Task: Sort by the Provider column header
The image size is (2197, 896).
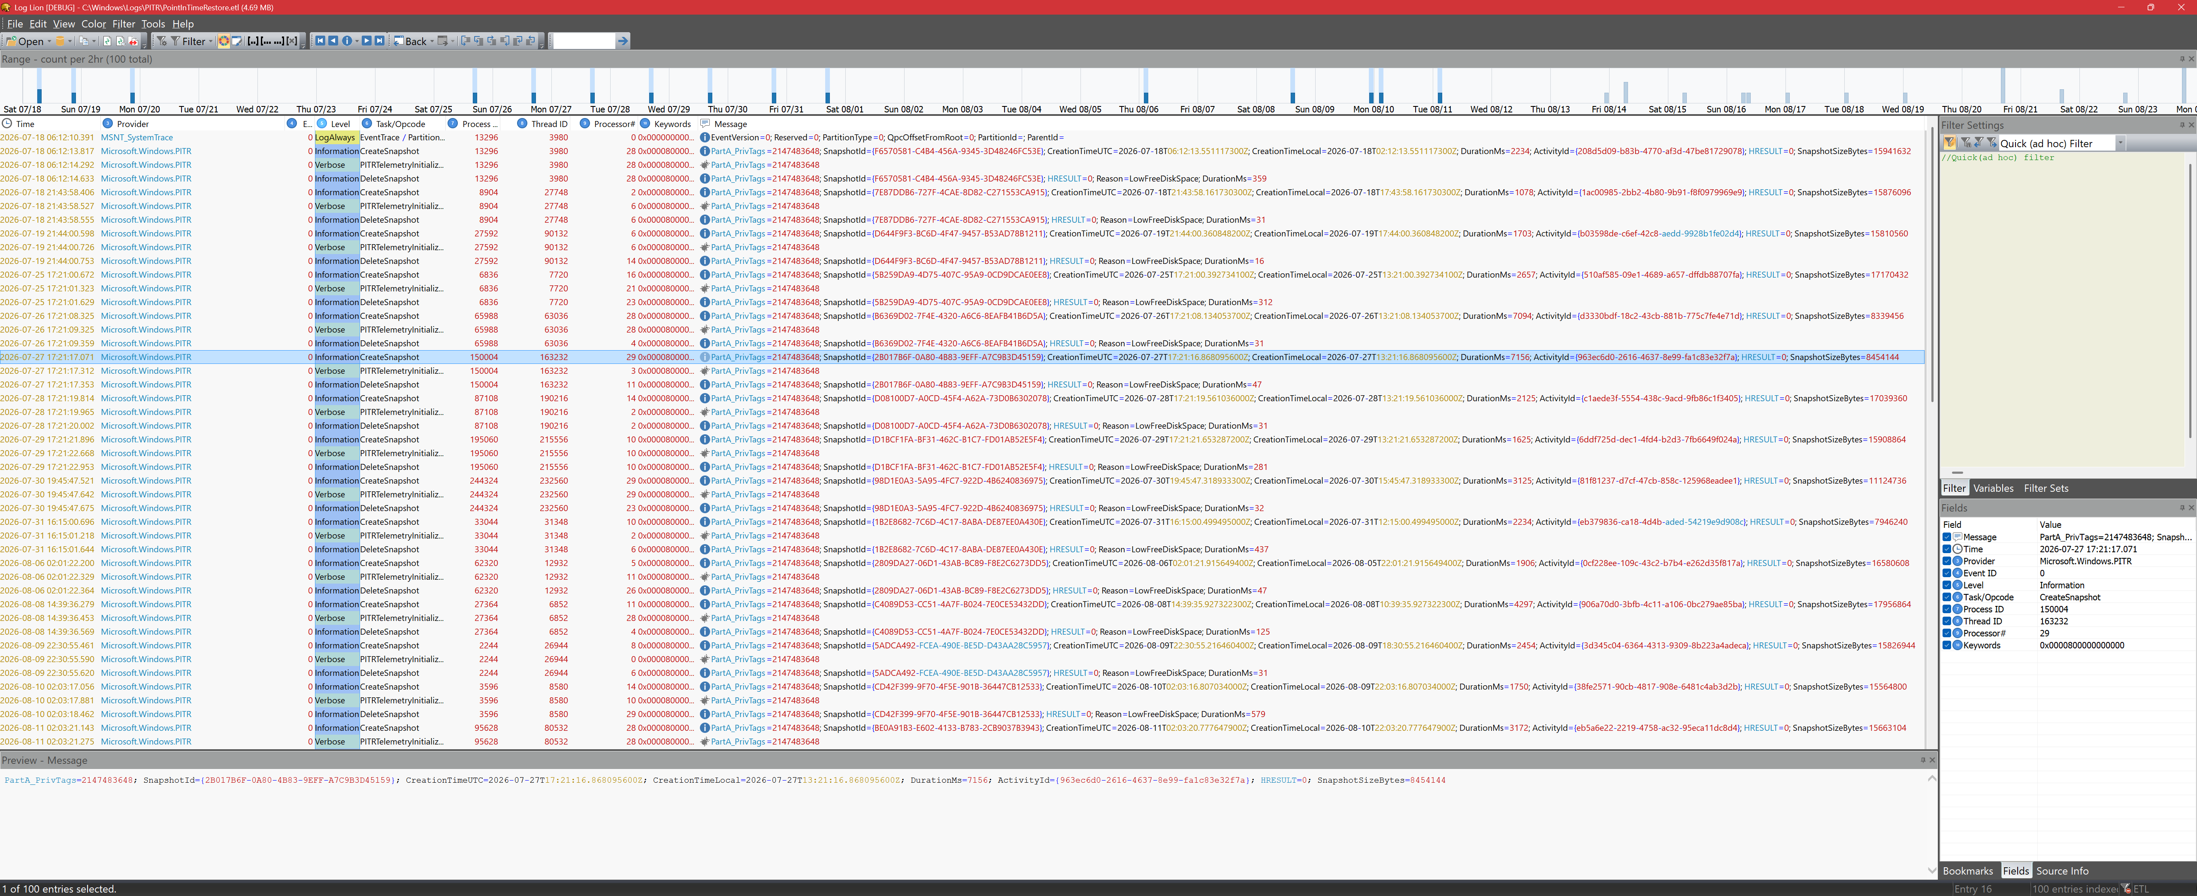Action: 132,124
